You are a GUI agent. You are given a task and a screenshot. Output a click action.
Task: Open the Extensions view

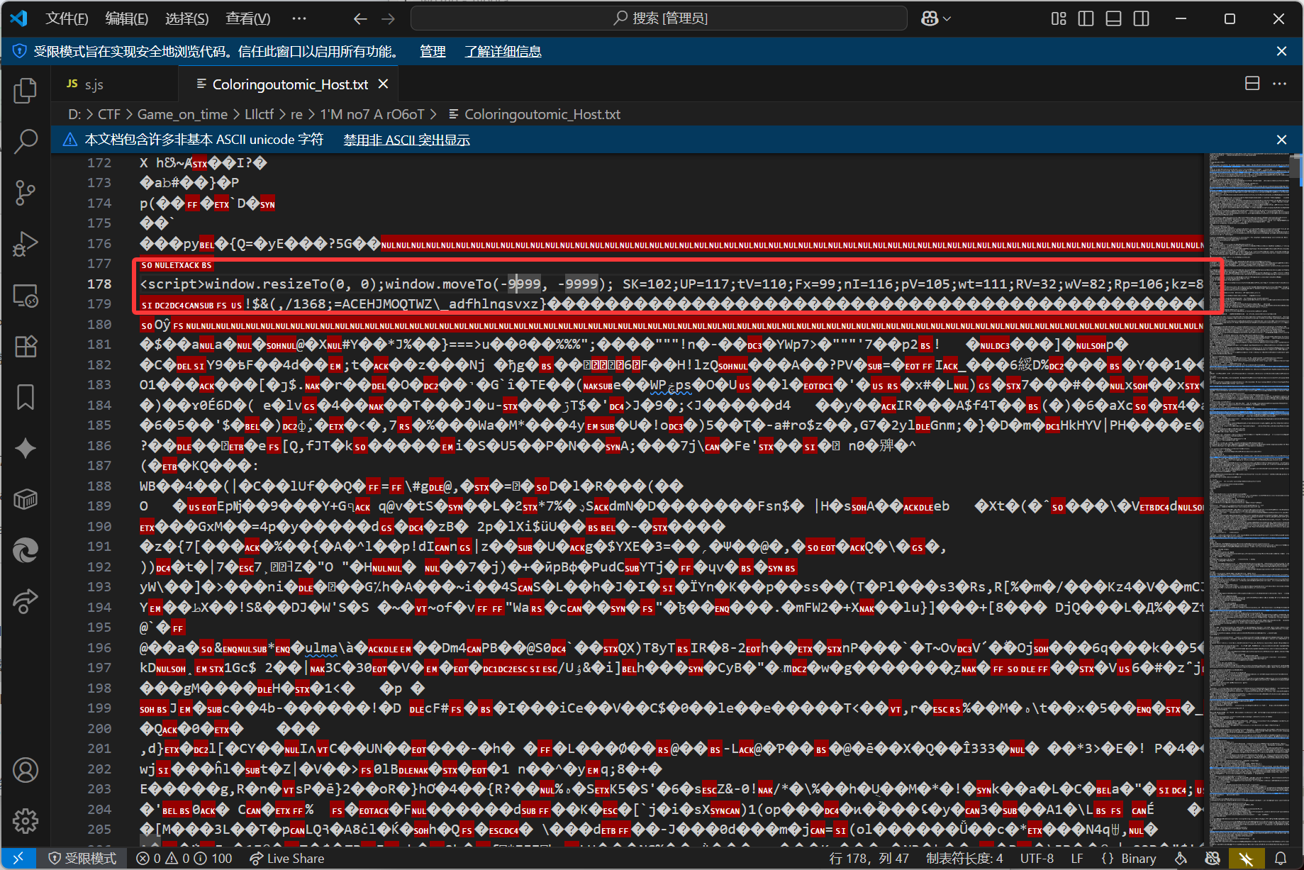point(26,346)
